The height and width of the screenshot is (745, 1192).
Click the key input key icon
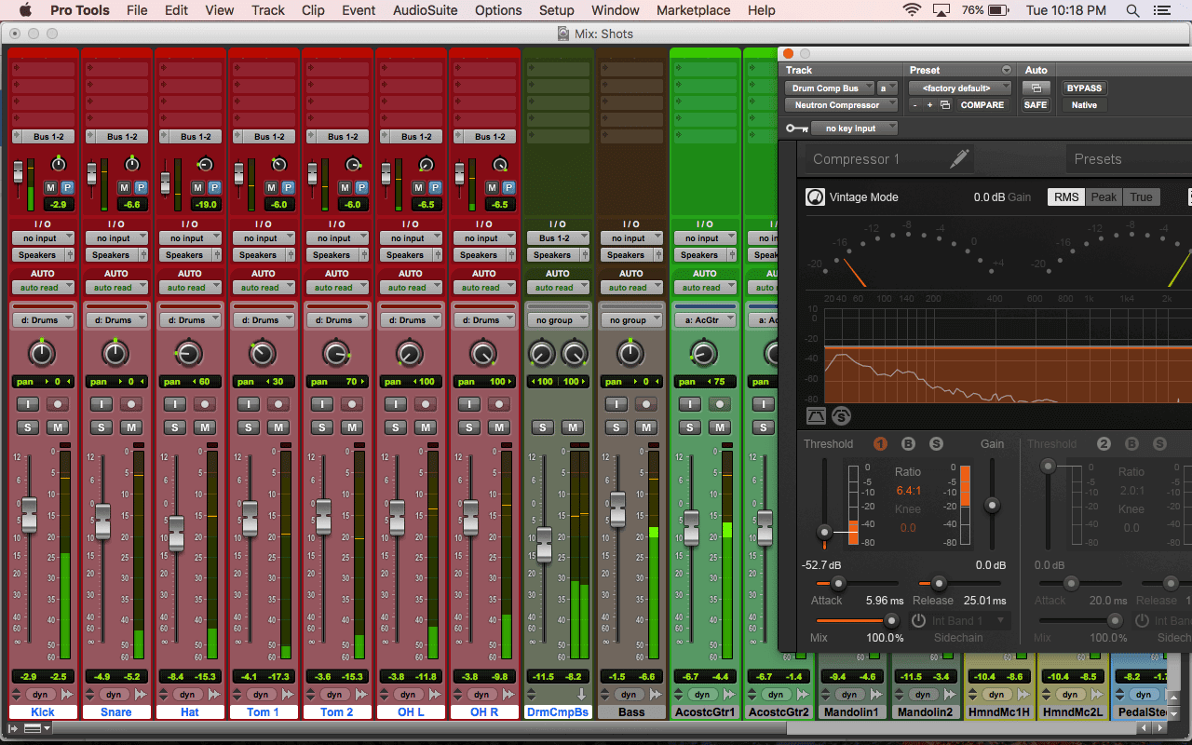[796, 129]
